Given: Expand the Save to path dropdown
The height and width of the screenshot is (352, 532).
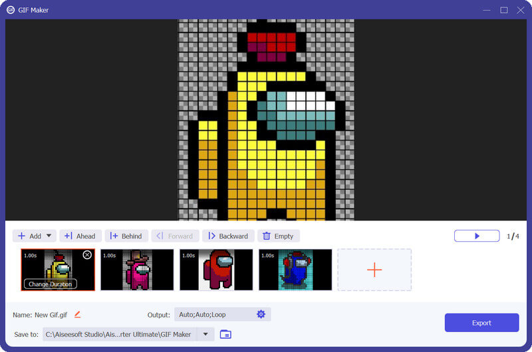Looking at the screenshot, I should [205, 334].
